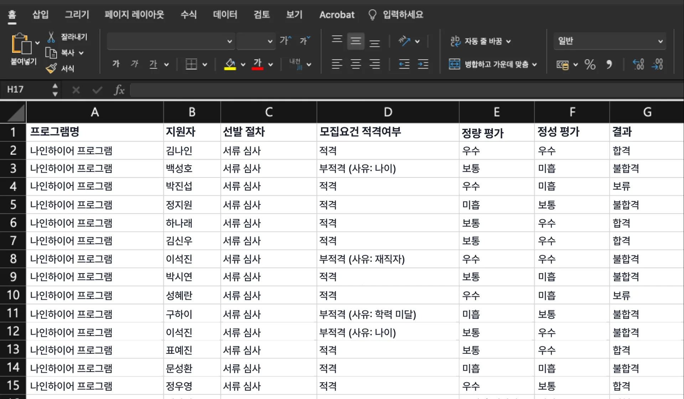This screenshot has height=399, width=684.
Task: Apply comma number style
Action: coord(609,64)
